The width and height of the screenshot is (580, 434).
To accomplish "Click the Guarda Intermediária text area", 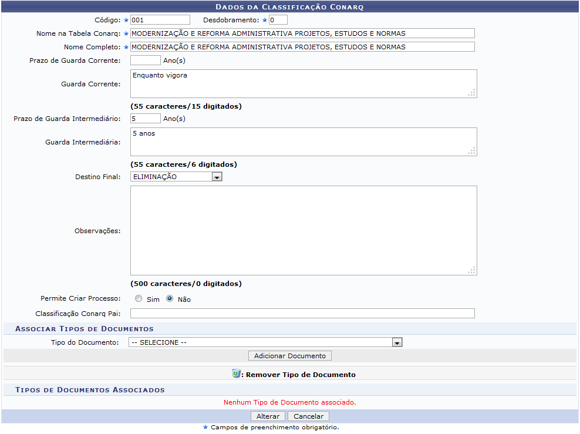I will pos(304,142).
